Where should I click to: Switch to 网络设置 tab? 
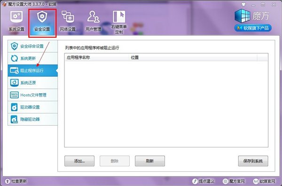[68, 21]
